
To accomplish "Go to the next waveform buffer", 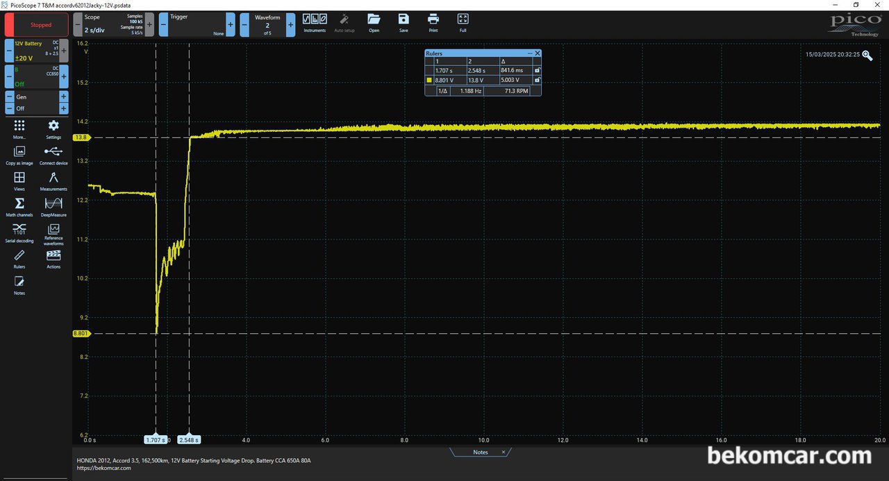I will click(x=290, y=24).
